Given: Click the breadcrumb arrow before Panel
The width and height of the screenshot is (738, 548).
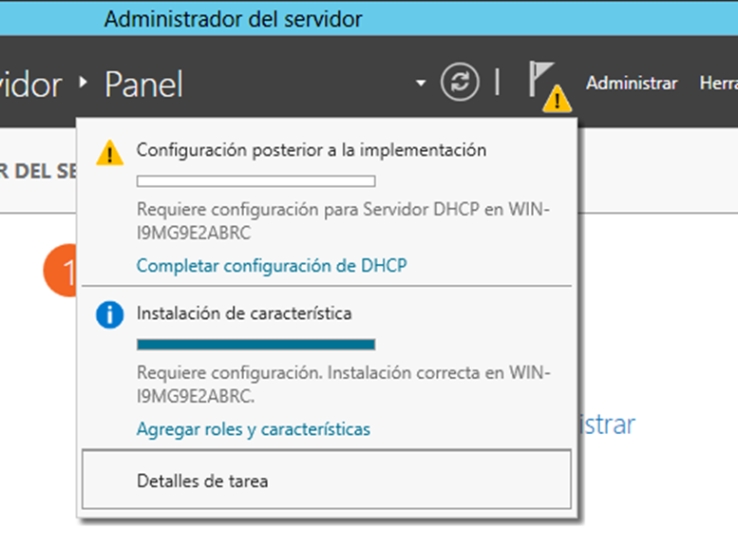Looking at the screenshot, I should click(x=85, y=84).
